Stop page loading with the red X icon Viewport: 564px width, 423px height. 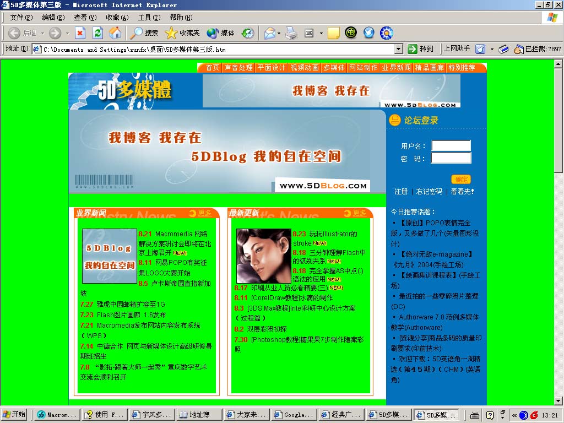80,33
